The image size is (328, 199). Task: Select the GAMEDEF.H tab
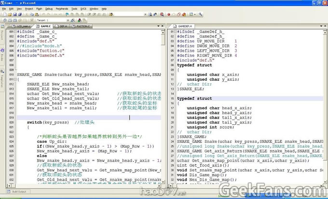[x=183, y=26]
